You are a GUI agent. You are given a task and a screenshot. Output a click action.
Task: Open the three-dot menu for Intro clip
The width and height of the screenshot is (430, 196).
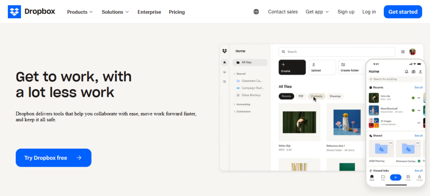click(419, 98)
